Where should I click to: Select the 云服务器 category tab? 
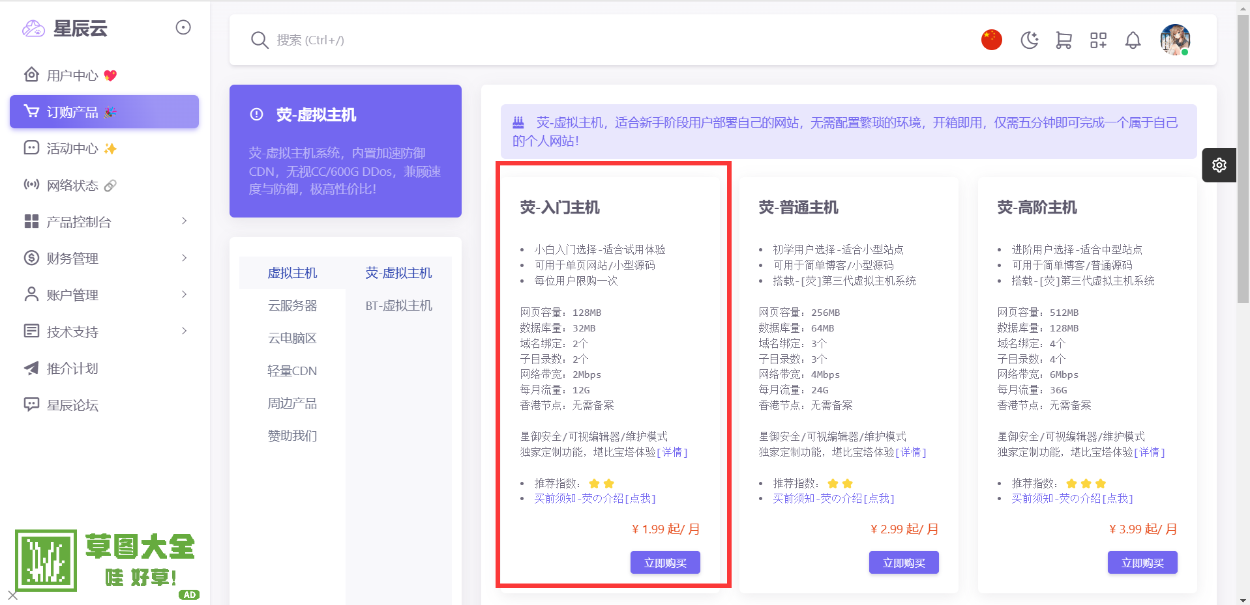[292, 305]
